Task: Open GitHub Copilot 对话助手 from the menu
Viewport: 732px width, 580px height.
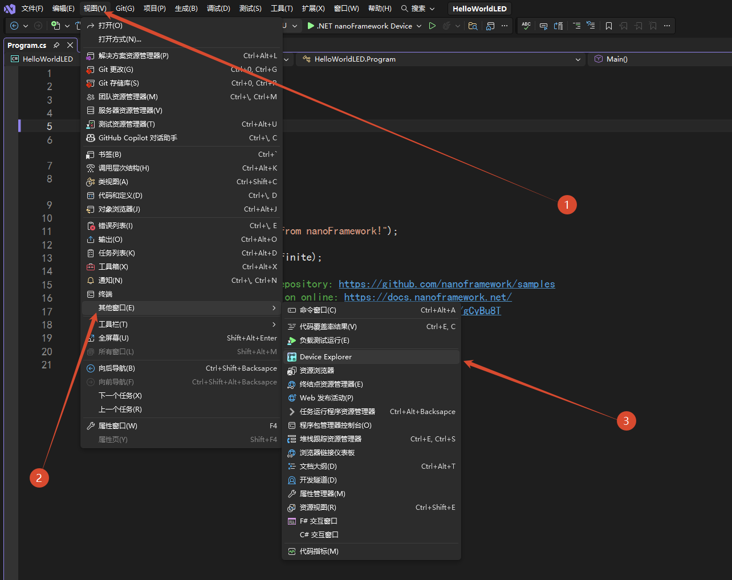Action: click(x=182, y=138)
